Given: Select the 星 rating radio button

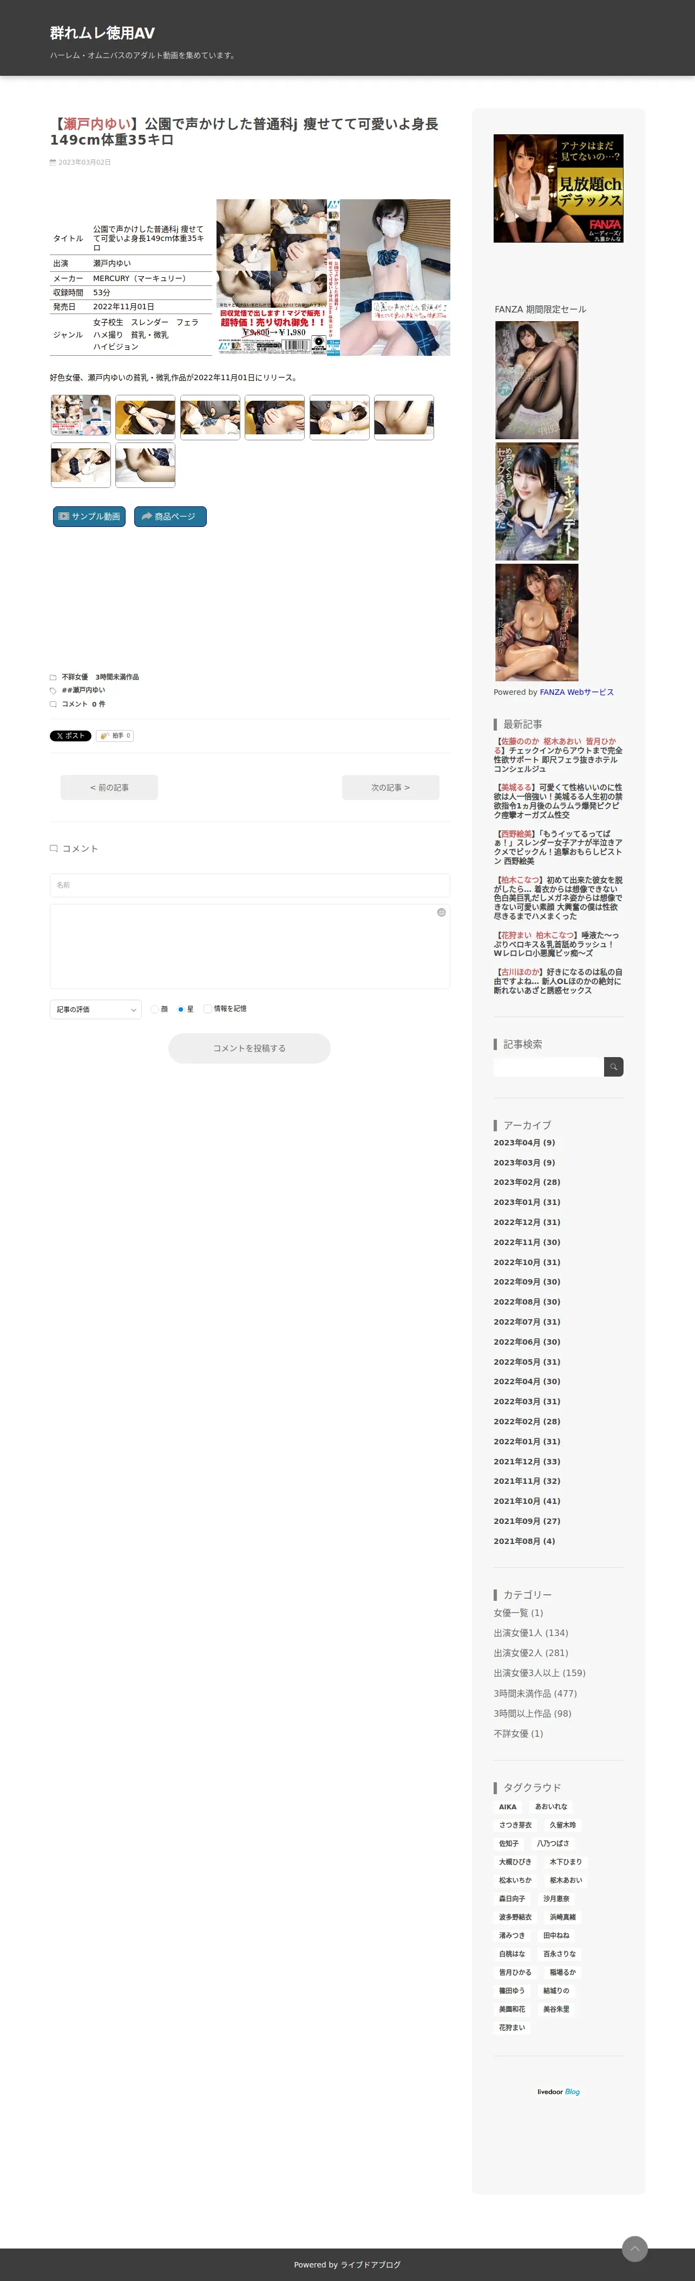Looking at the screenshot, I should [181, 1009].
